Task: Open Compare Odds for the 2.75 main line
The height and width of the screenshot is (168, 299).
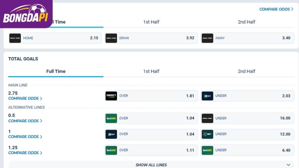Action: [25, 99]
